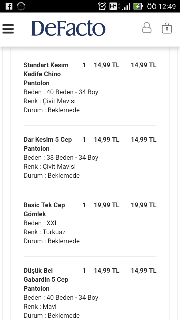Screen dimensions: 180x320
Task: Tap Renk Mavi detail of Gabardin Pantolon
Action: [40, 306]
